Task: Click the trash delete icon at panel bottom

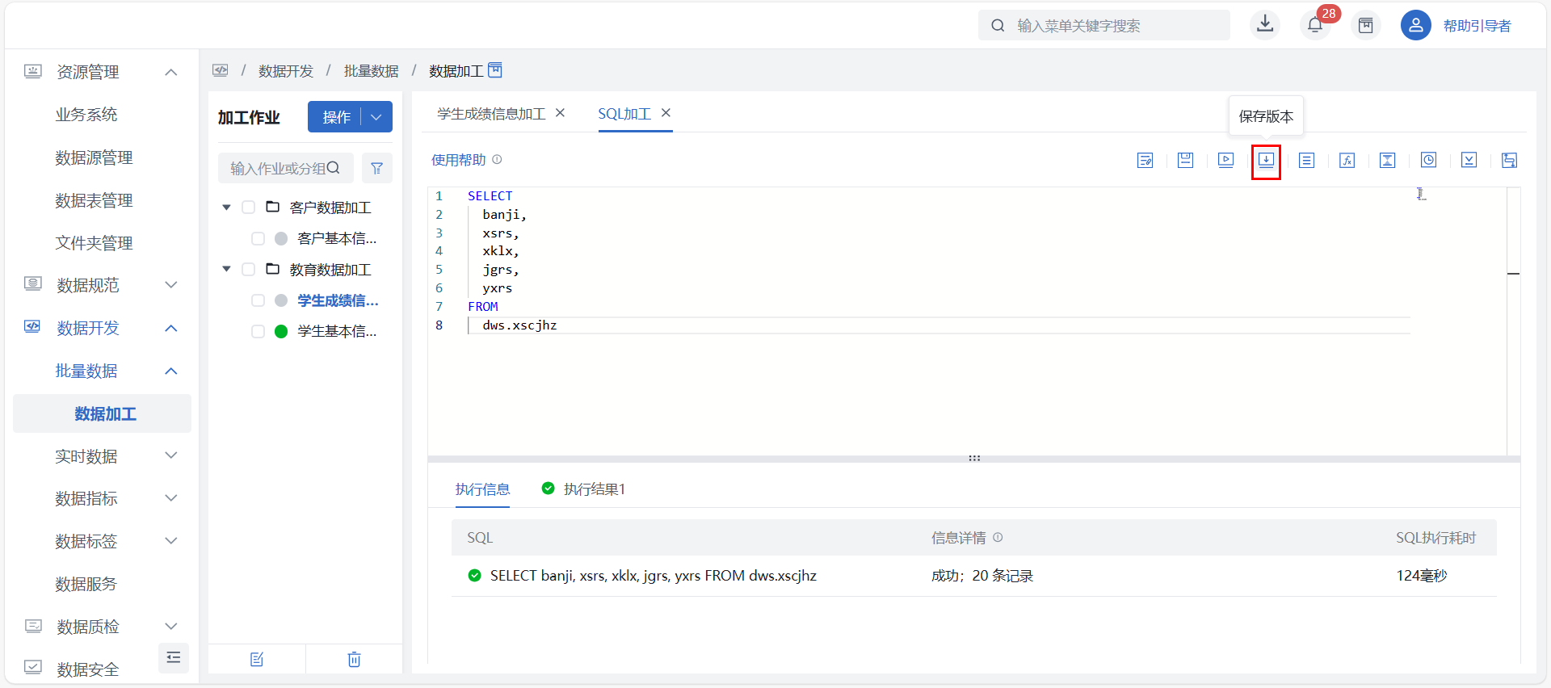Action: (x=354, y=659)
